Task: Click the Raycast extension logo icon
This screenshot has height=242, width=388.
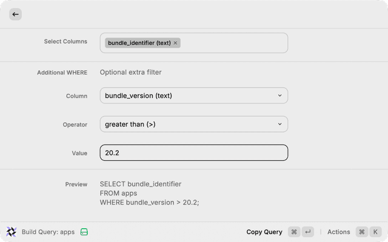Action: point(12,232)
